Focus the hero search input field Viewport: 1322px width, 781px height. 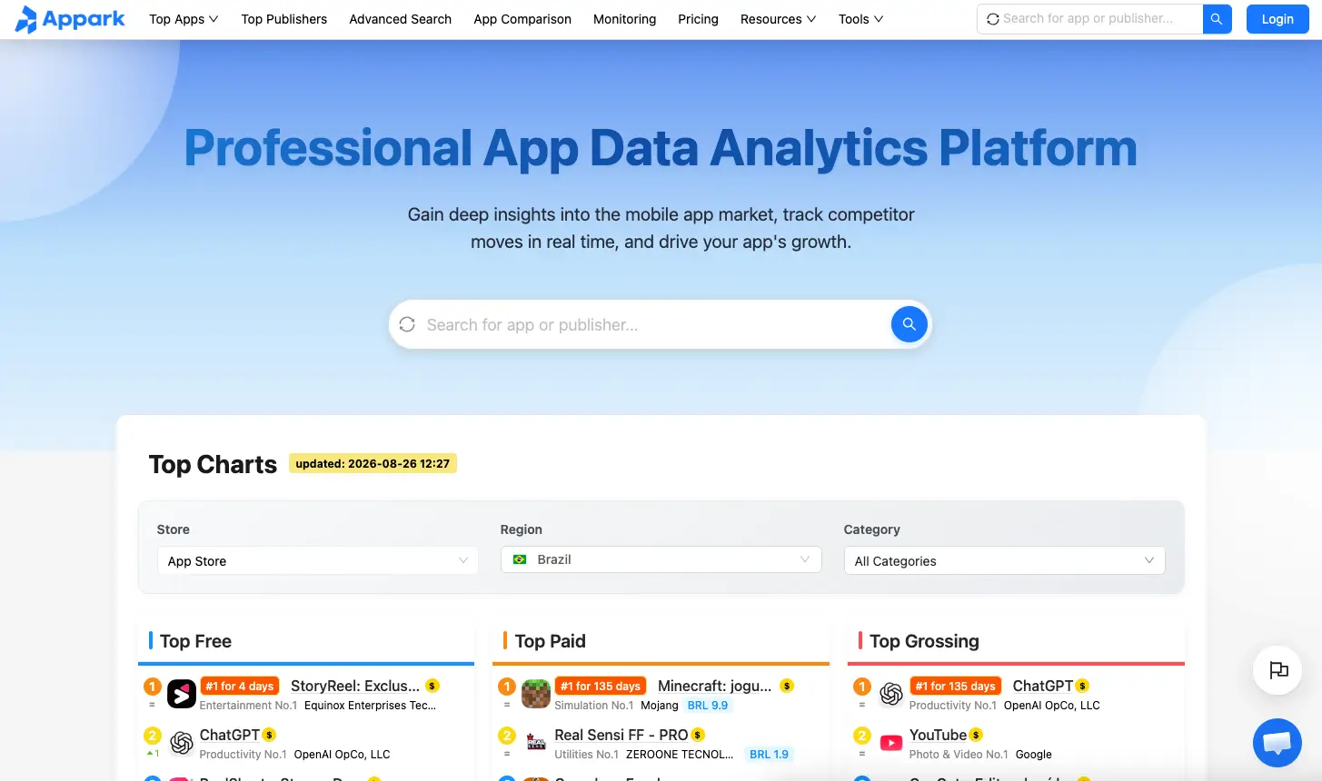(654, 324)
